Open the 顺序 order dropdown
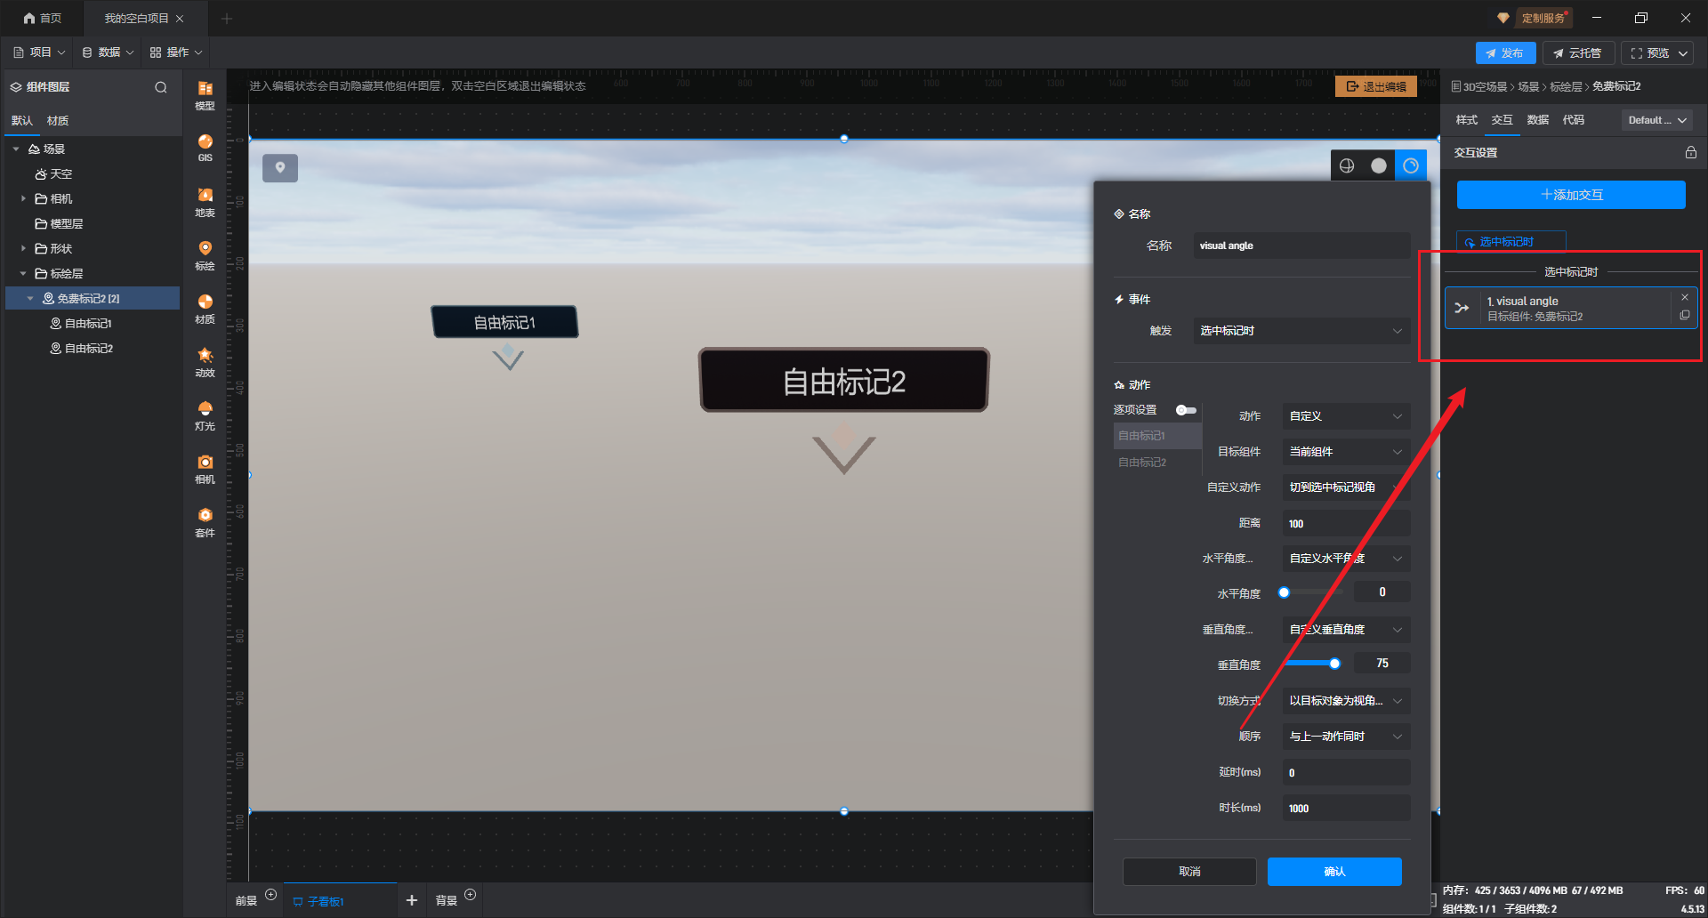This screenshot has width=1708, height=918. (x=1345, y=737)
